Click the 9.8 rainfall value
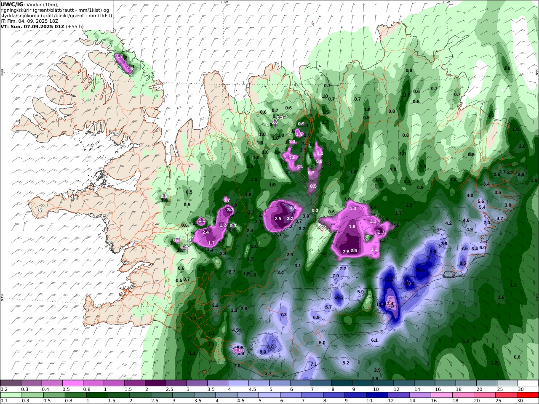Screen dimensions: 539x404 (432, 252)
